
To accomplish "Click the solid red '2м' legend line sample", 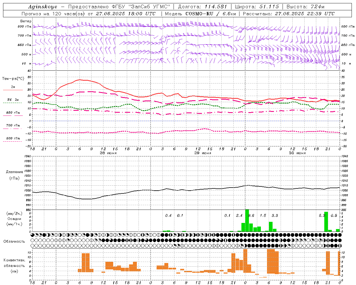I will coord(13,90).
